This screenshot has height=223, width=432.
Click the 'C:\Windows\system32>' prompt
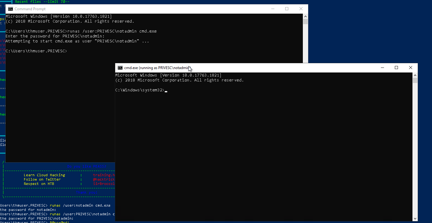(140, 90)
